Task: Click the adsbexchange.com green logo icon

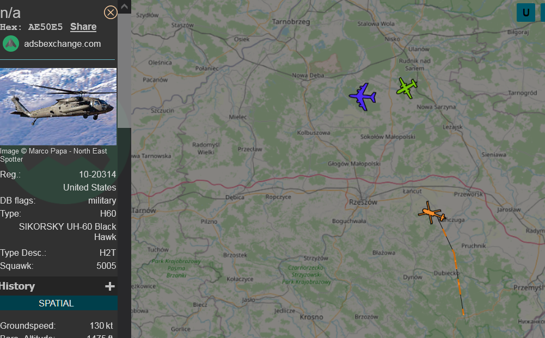Action: [11, 44]
